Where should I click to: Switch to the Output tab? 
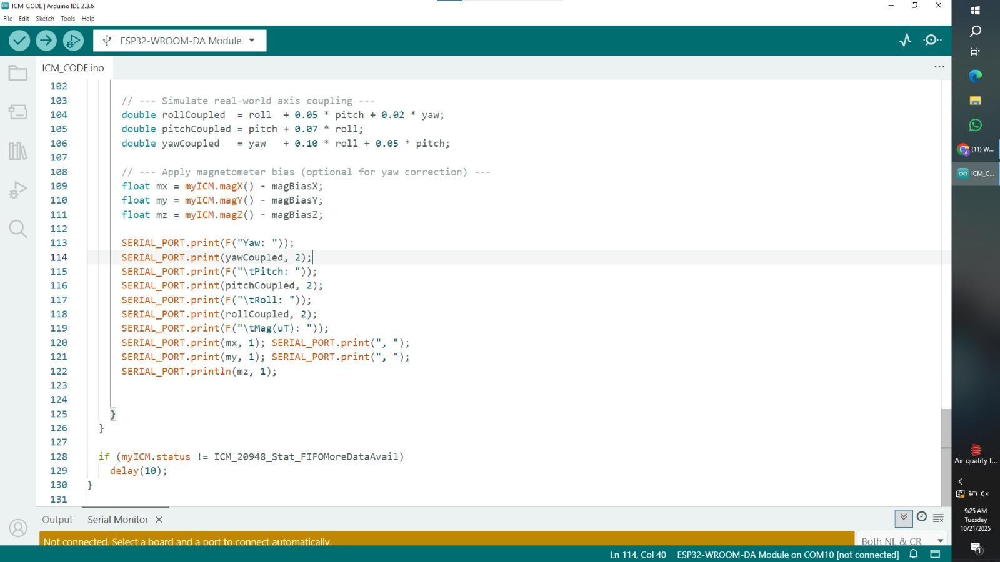[x=57, y=520]
